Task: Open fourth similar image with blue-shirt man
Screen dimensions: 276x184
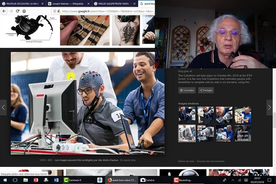Action: coord(243,115)
